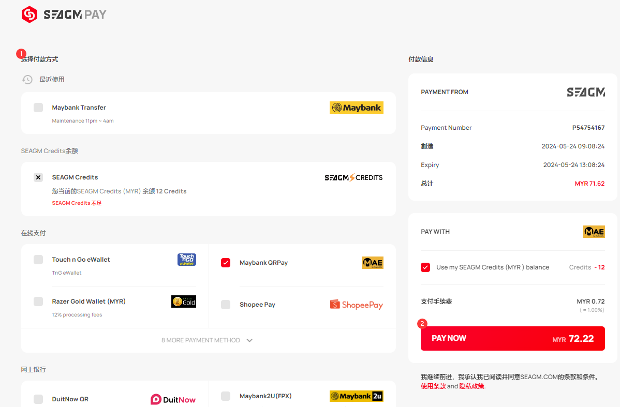620x407 pixels.
Task: Click the SEAGM Credits logo
Action: (x=353, y=177)
